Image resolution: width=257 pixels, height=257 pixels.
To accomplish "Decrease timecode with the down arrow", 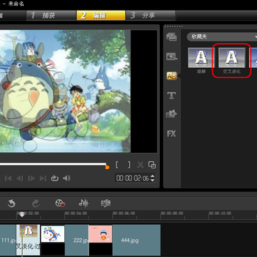I will (153, 180).
